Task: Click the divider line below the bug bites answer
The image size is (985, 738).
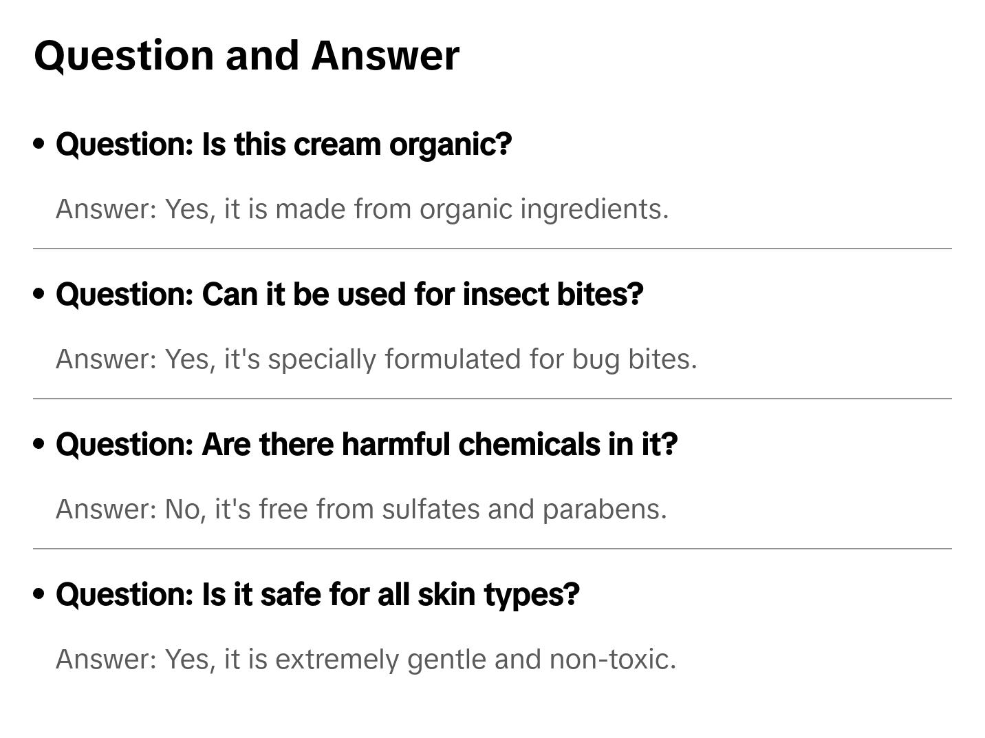Action: [492, 399]
